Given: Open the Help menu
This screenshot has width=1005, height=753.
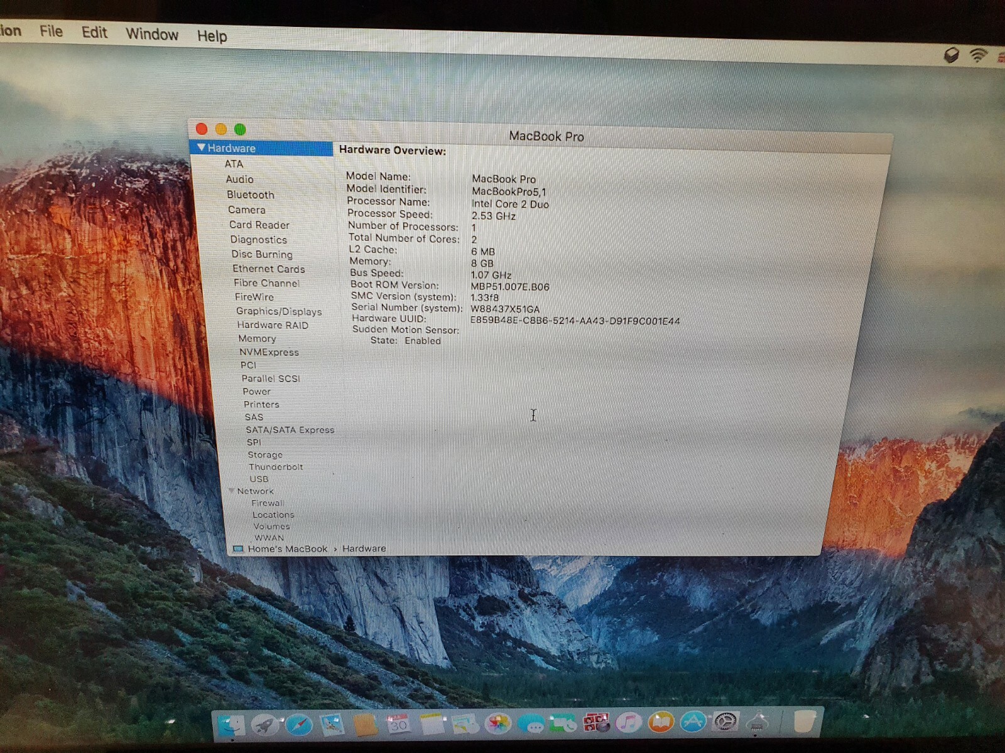Looking at the screenshot, I should pos(212,36).
